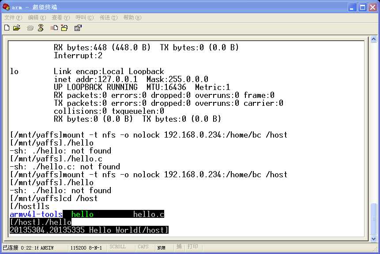This screenshot has width=380, height=254.
Task: Click the vertical scrollbar thumb
Action: pyautogui.click(x=373, y=219)
